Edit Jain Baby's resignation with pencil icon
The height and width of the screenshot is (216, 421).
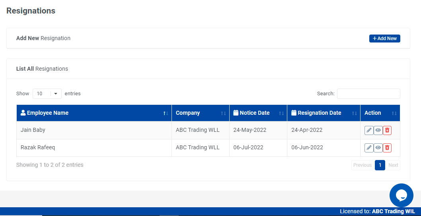[x=369, y=130]
